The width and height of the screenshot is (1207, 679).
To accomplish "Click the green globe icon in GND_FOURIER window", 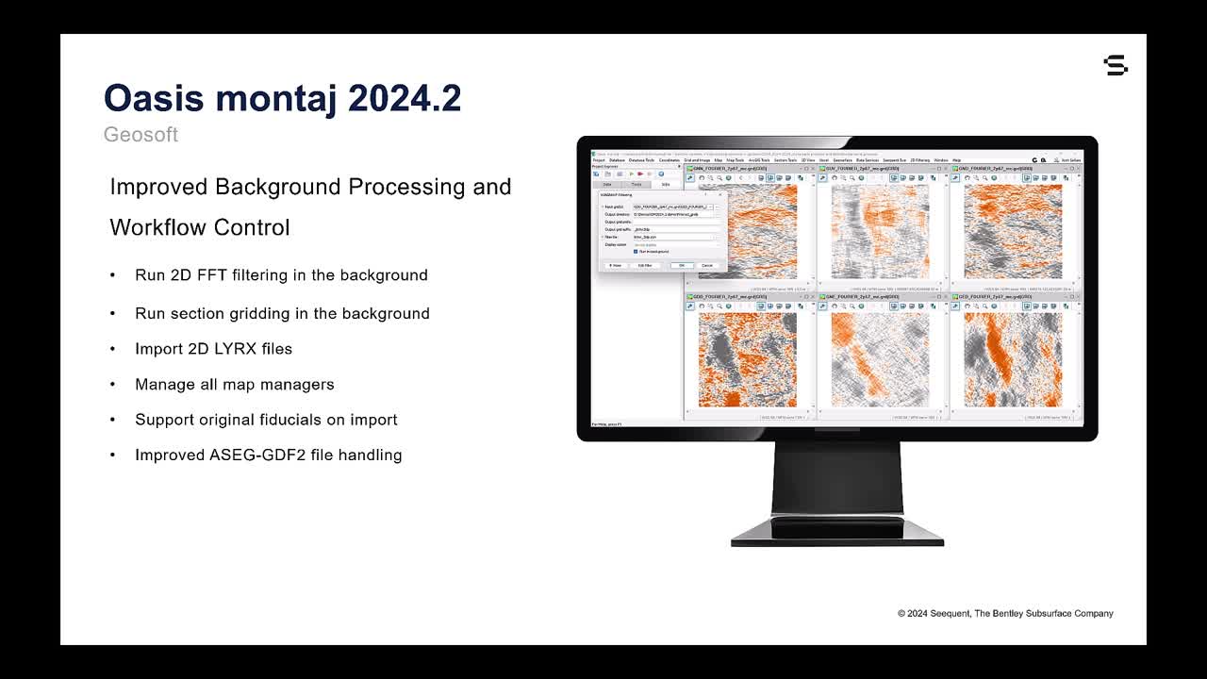I will [994, 177].
